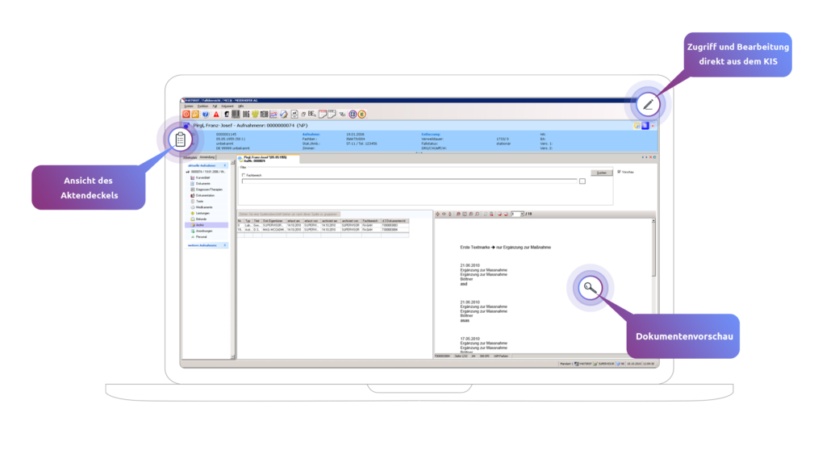Open Befunde in the sidebar
Image resolution: width=839 pixels, height=475 pixels.
coord(201,219)
